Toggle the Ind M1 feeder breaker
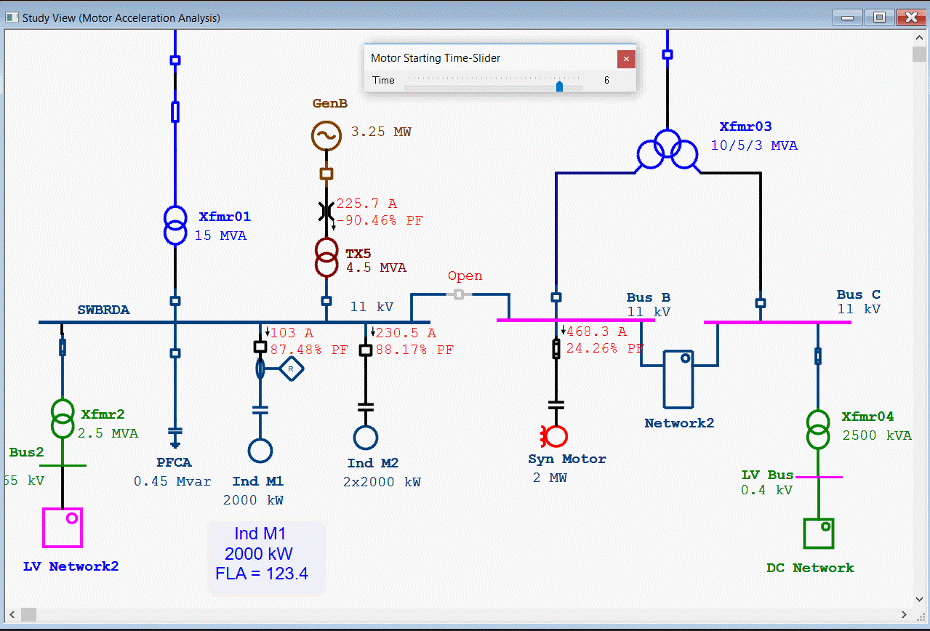Image resolution: width=930 pixels, height=631 pixels. click(260, 347)
